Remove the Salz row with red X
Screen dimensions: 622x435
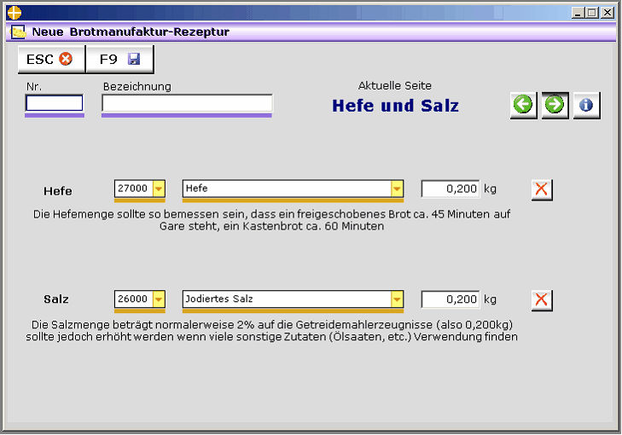coord(542,300)
